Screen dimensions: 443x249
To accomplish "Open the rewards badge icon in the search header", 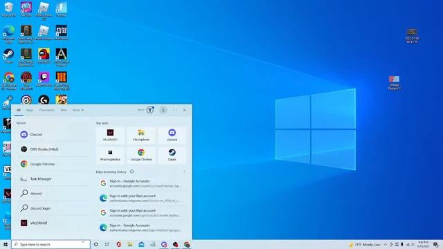I will (x=150, y=110).
